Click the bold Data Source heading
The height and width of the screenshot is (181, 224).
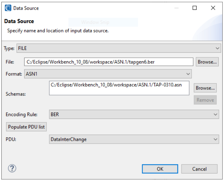(x=19, y=21)
